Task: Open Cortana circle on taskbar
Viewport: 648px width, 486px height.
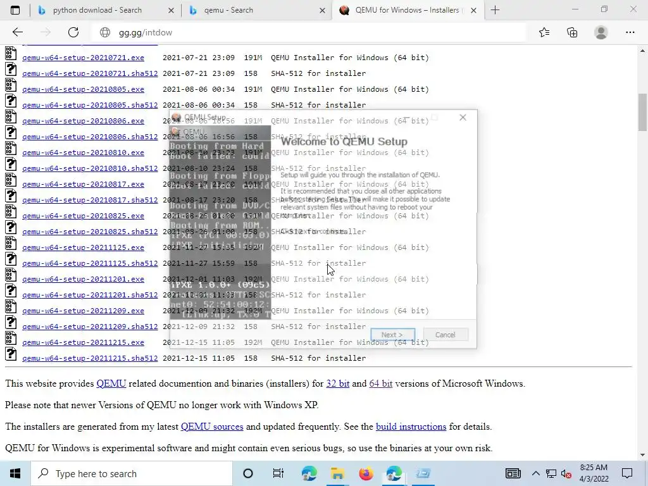Action: (x=248, y=473)
